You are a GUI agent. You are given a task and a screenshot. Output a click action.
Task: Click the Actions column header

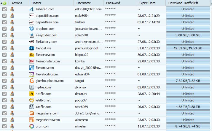tap(19, 3)
